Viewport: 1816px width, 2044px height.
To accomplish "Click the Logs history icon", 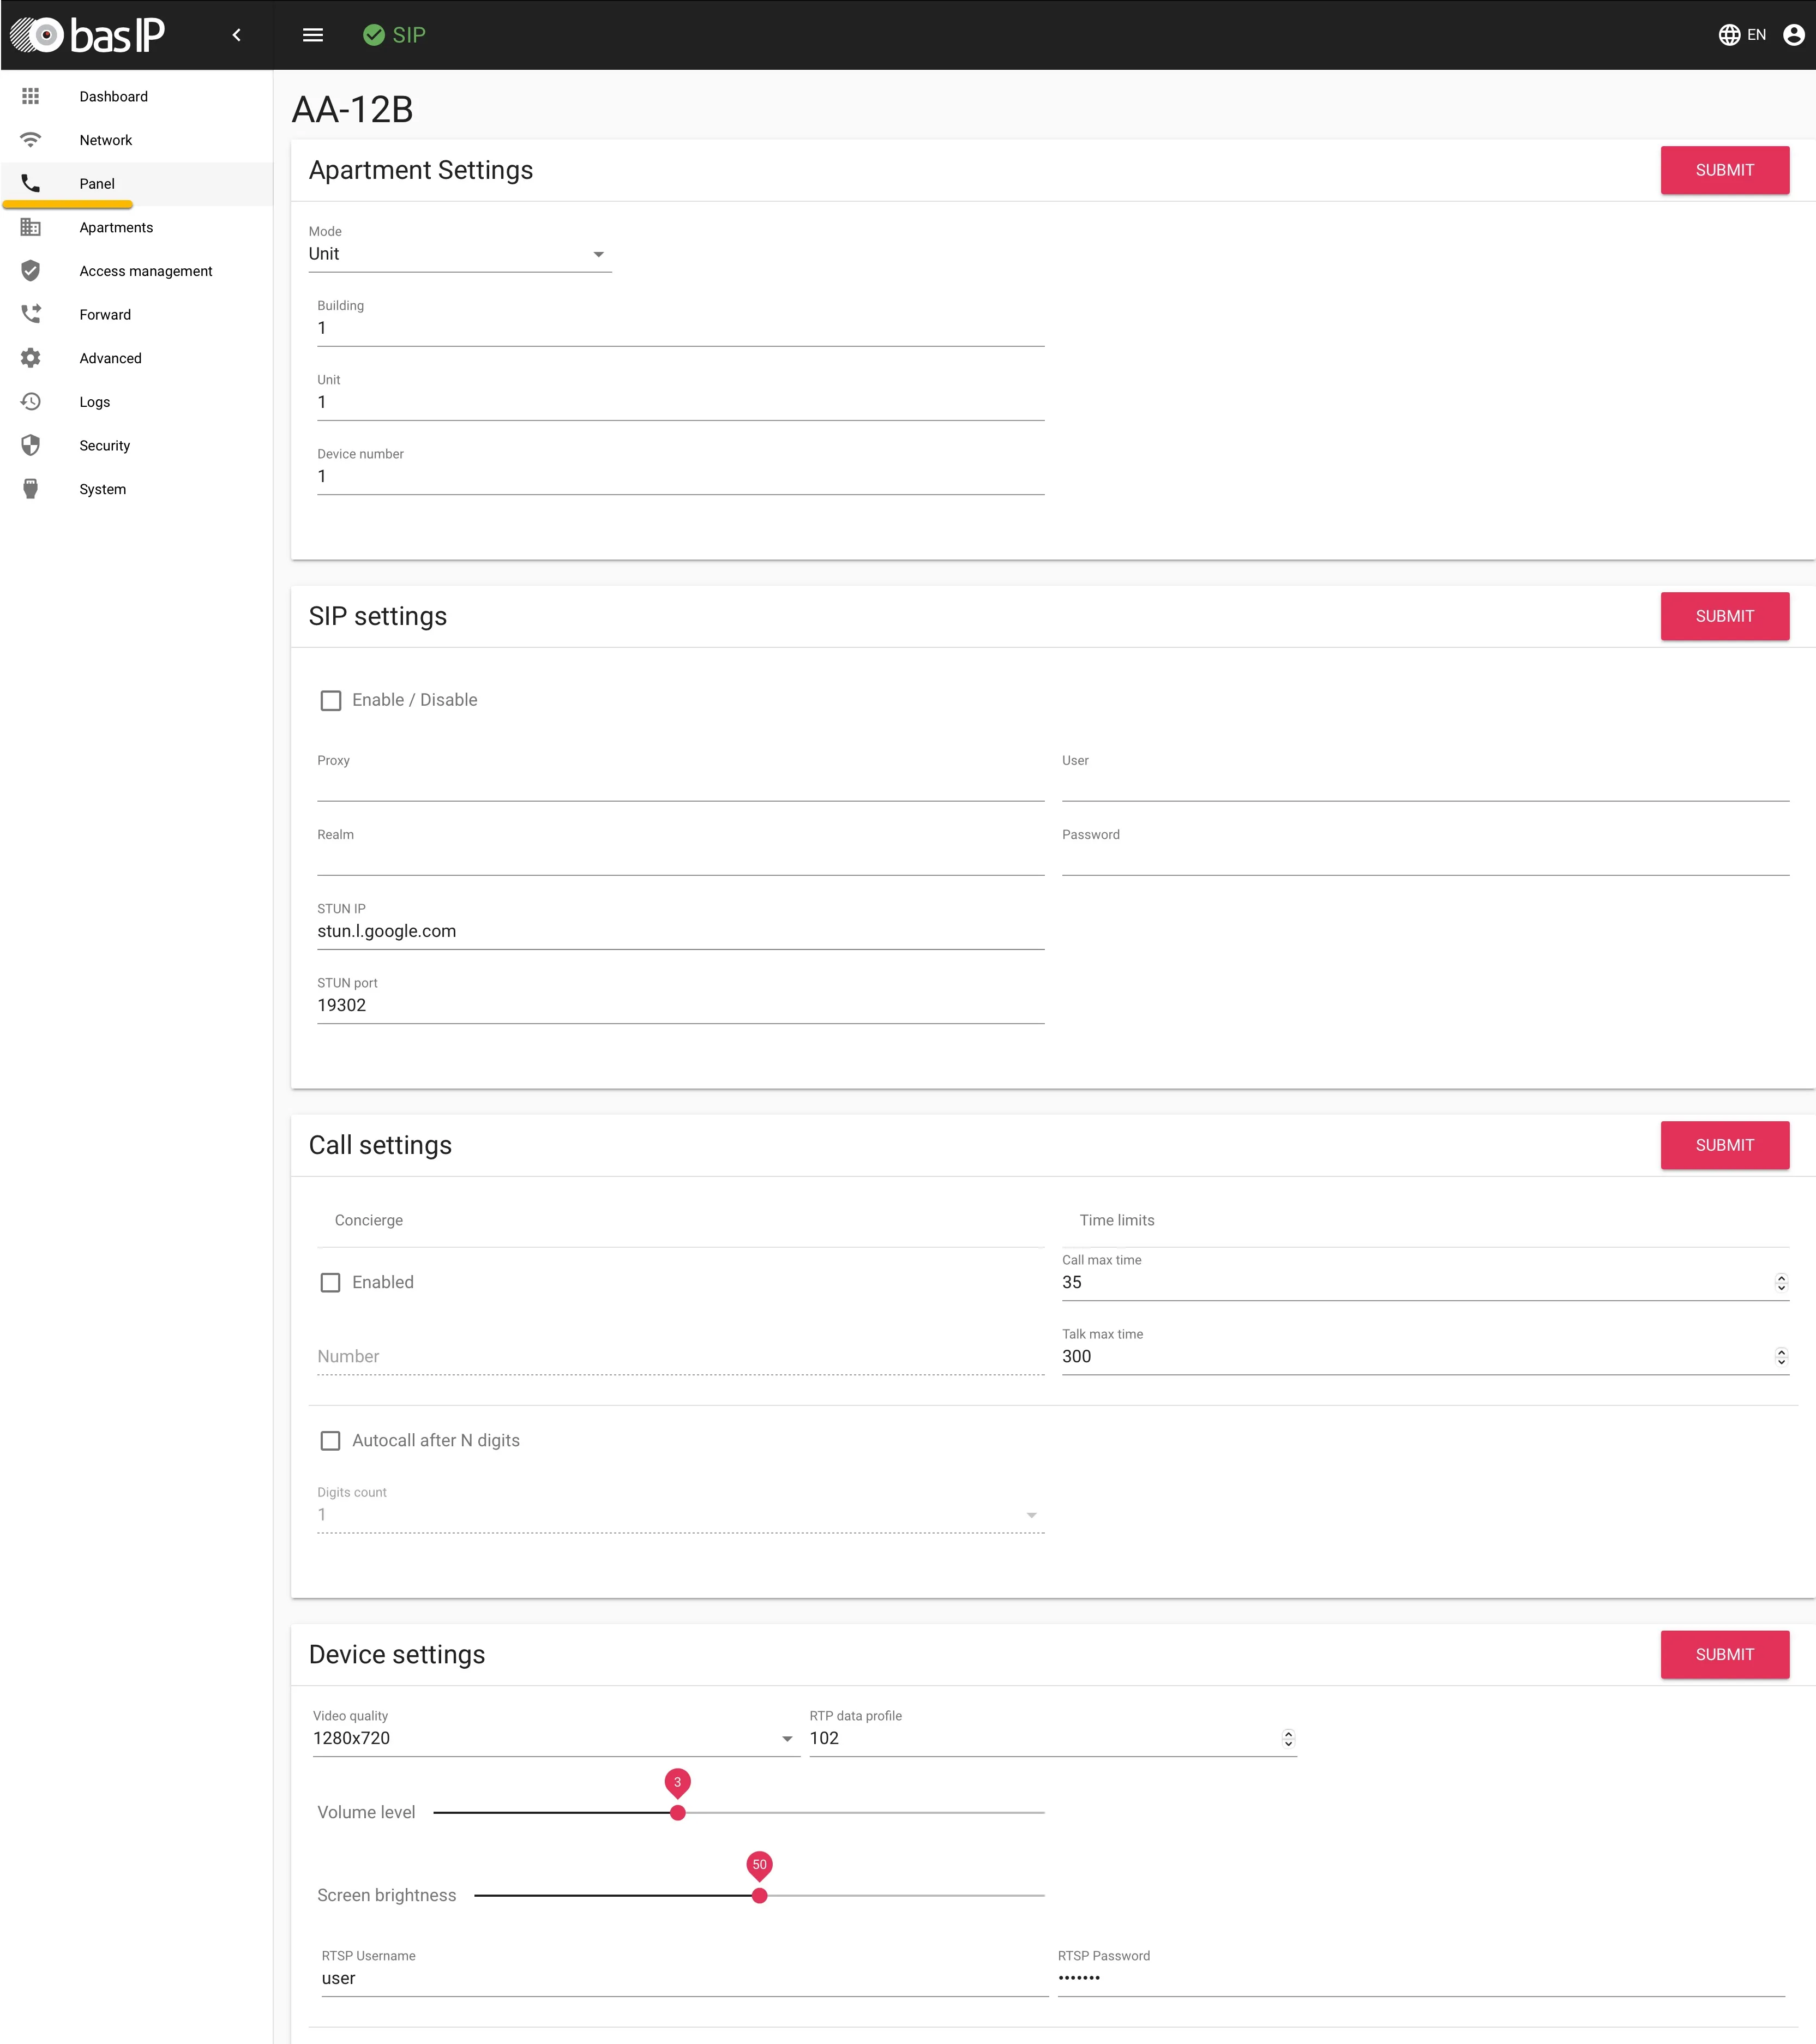I will click(x=31, y=402).
